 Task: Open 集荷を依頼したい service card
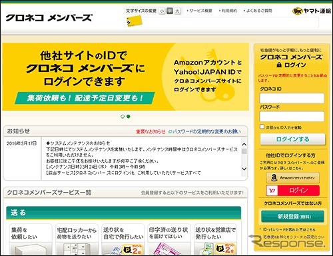pyautogui.click(x=31, y=239)
